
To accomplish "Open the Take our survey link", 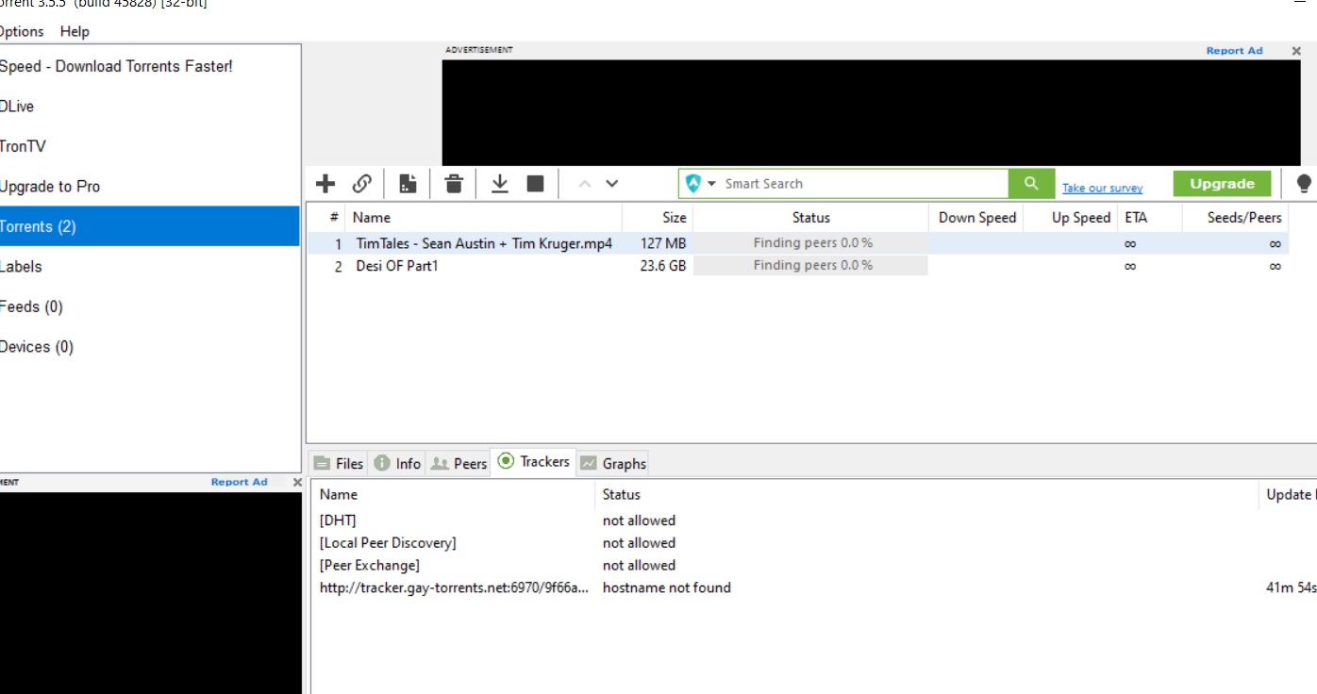I will (x=1102, y=188).
